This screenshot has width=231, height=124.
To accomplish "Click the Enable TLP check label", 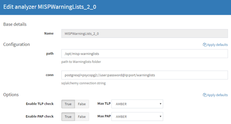I will click(x=40, y=104).
